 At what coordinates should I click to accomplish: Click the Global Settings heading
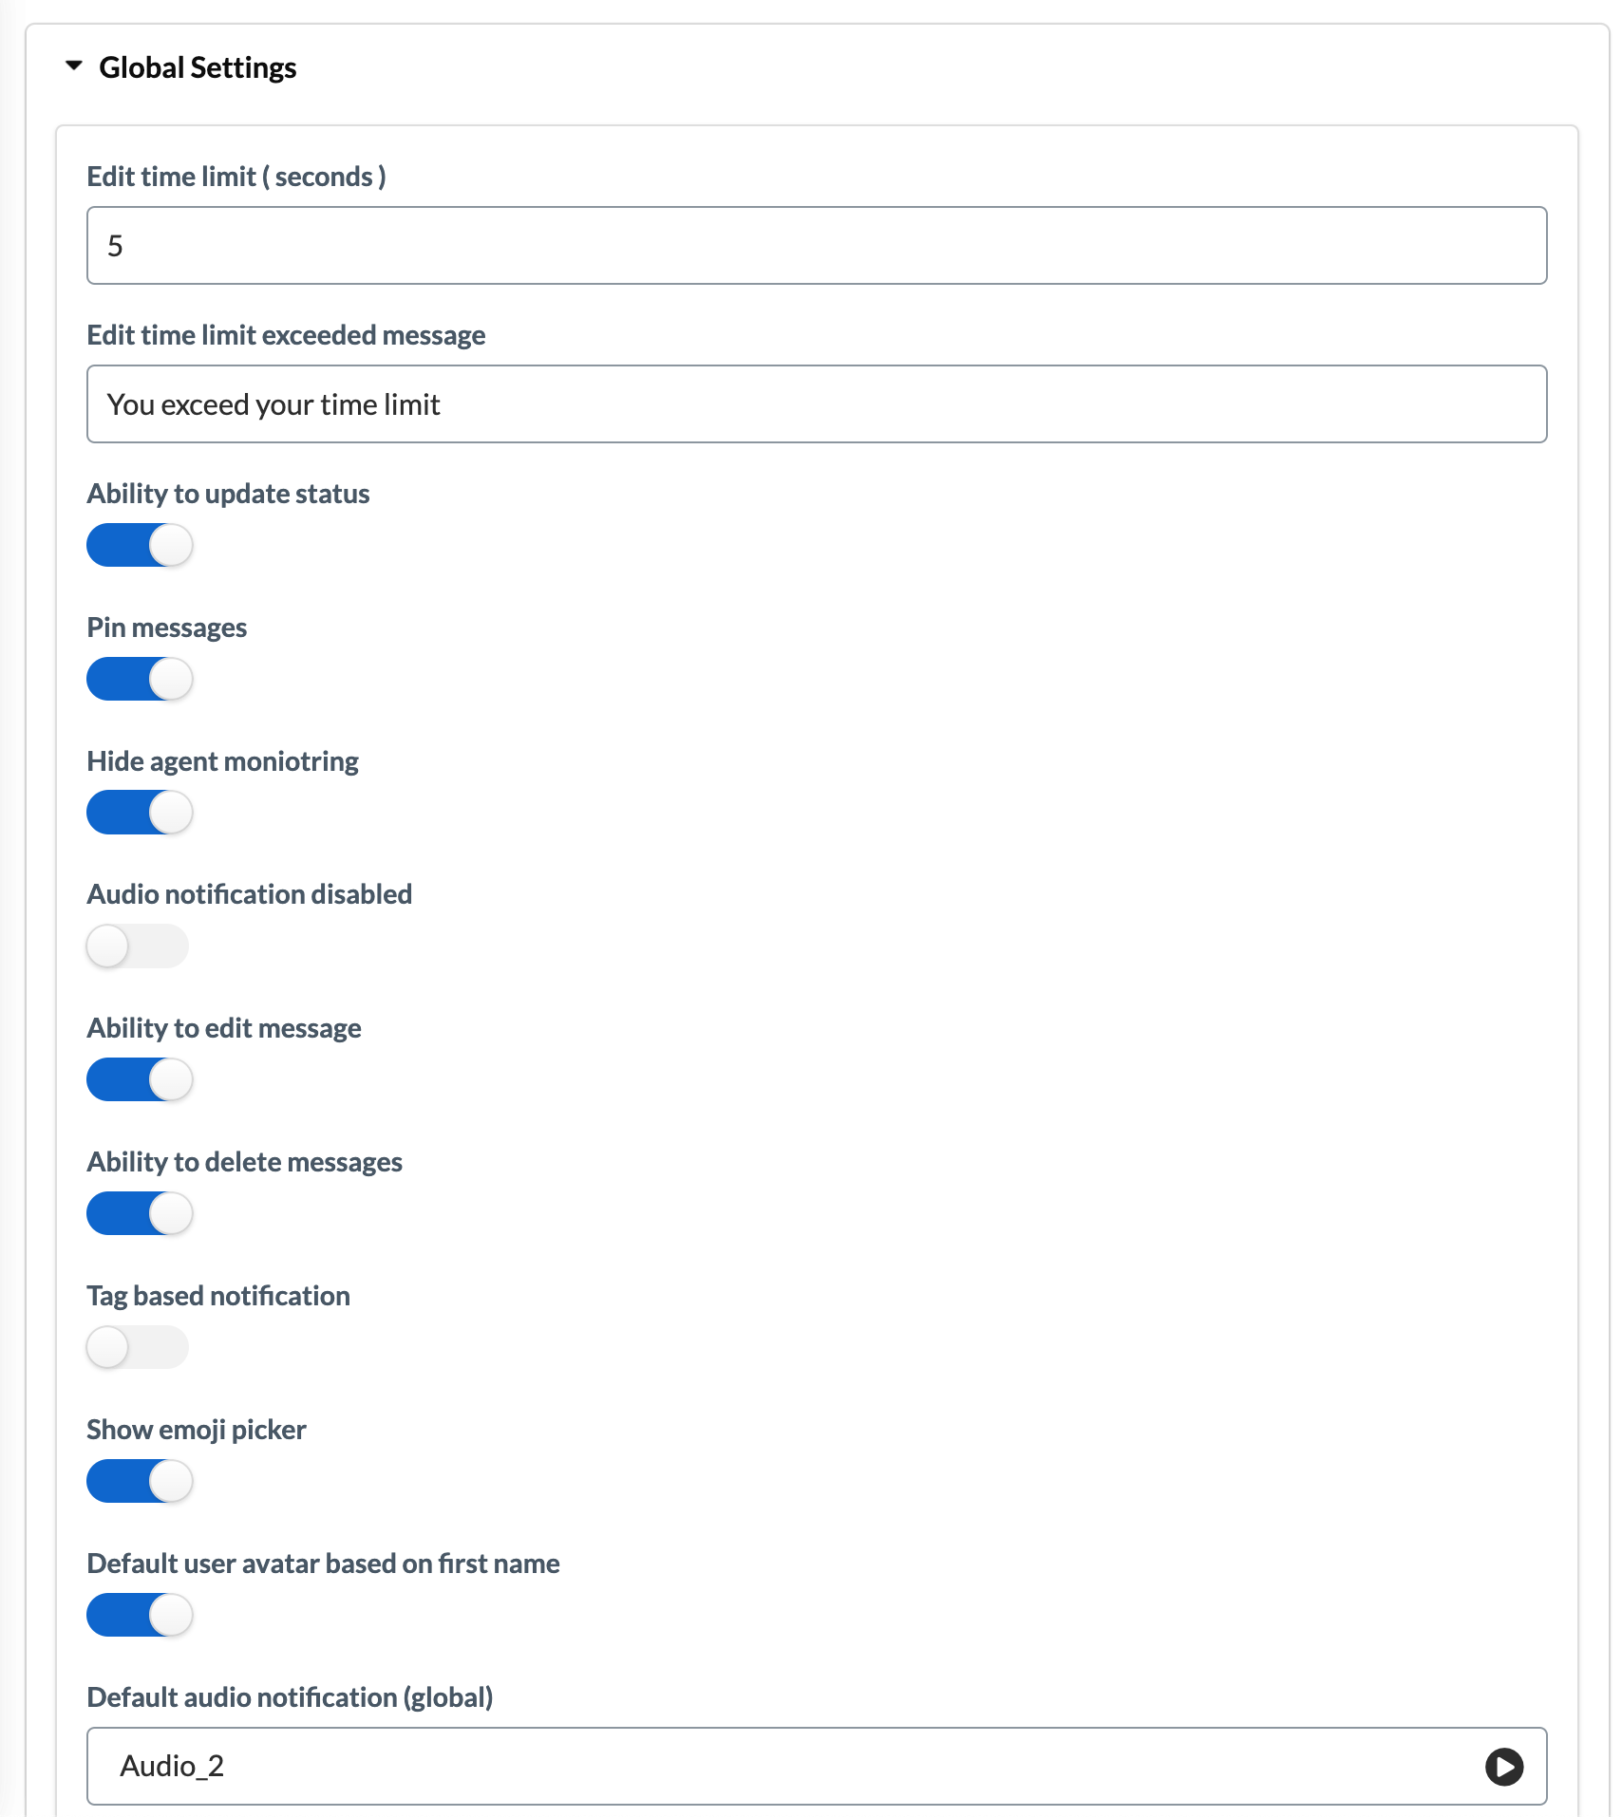pyautogui.click(x=198, y=67)
